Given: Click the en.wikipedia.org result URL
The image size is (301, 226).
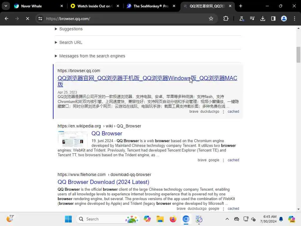Looking at the screenshot, I should tap(99, 126).
